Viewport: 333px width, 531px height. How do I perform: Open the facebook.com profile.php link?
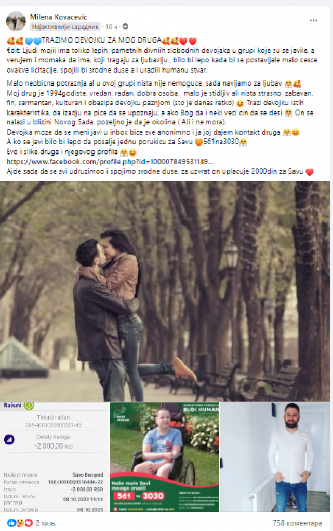click(x=110, y=162)
